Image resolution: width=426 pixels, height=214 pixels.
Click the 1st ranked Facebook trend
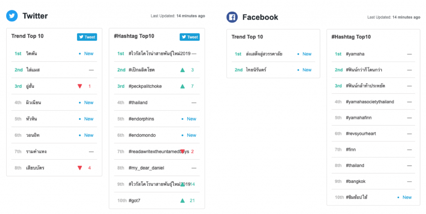[264, 54]
